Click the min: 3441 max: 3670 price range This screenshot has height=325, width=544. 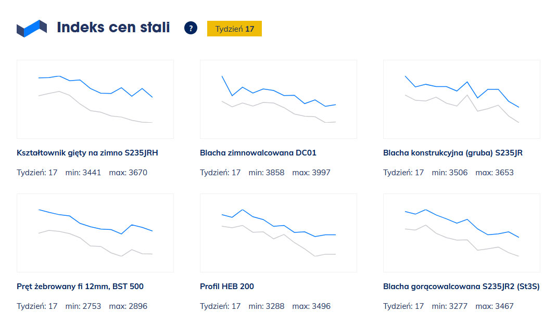pyautogui.click(x=106, y=173)
